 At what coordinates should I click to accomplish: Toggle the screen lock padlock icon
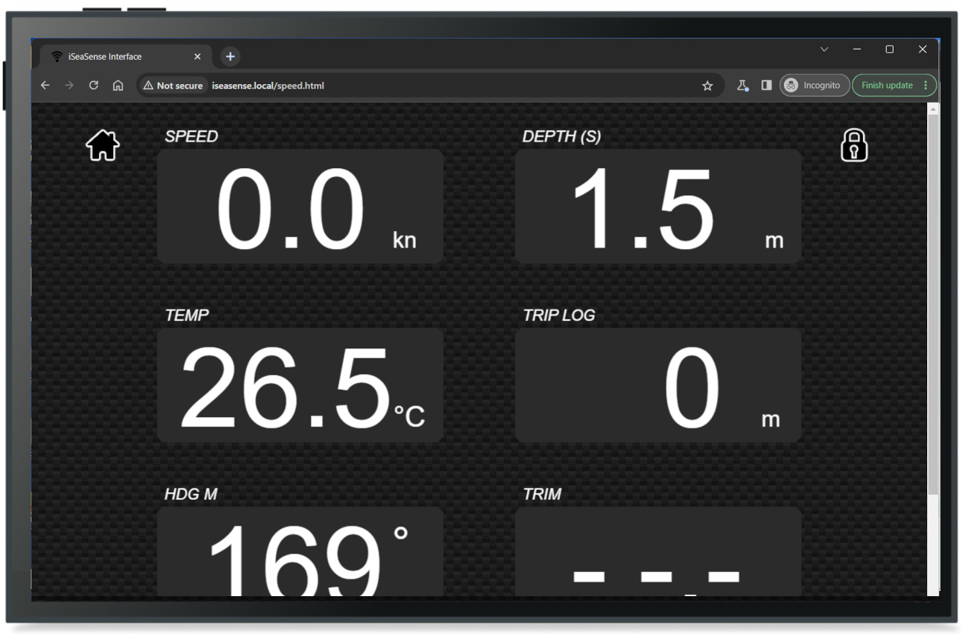[854, 145]
